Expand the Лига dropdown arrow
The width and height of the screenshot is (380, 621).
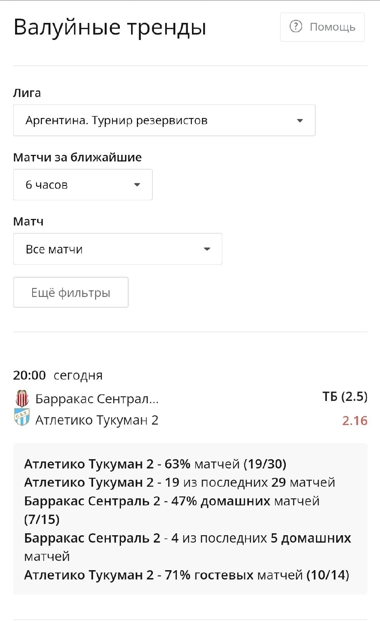point(300,121)
